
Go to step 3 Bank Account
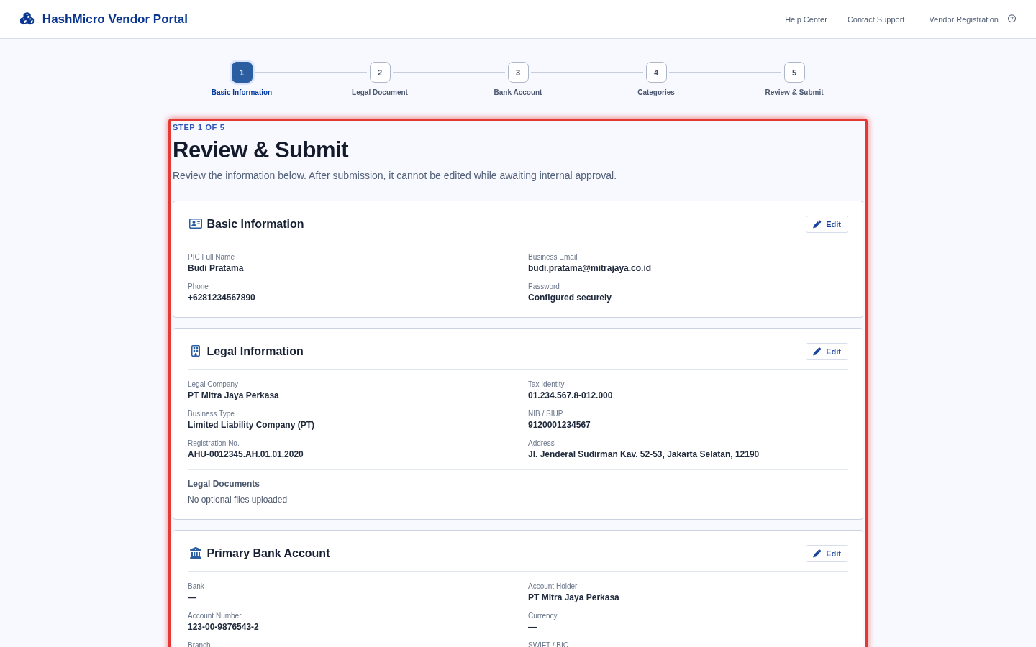(518, 73)
